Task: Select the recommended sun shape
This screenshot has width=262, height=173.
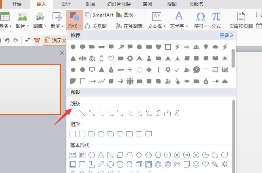Action: click(225, 58)
